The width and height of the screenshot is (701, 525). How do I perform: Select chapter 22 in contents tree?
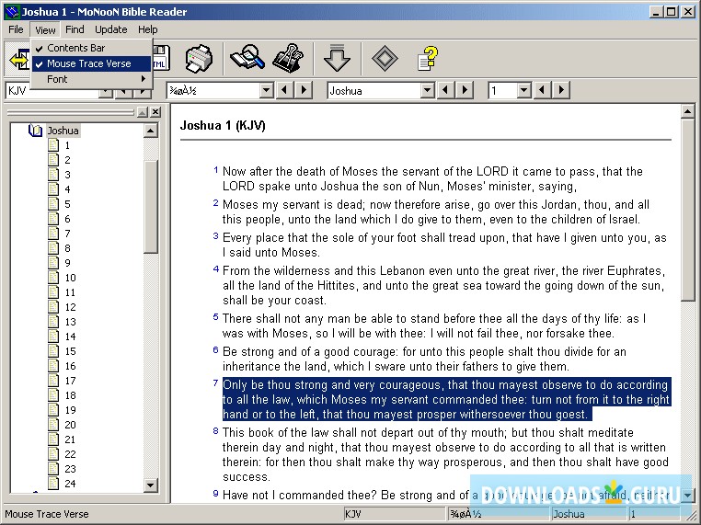point(70,454)
